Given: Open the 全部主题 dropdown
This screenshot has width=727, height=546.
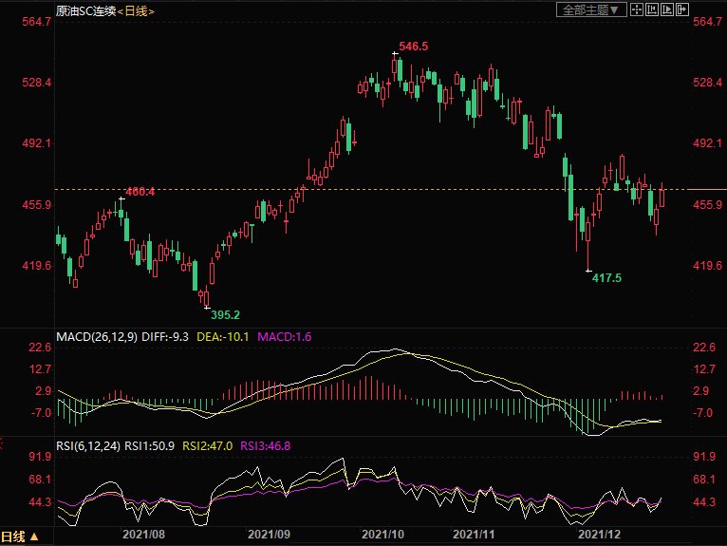Looking at the screenshot, I should pyautogui.click(x=590, y=9).
